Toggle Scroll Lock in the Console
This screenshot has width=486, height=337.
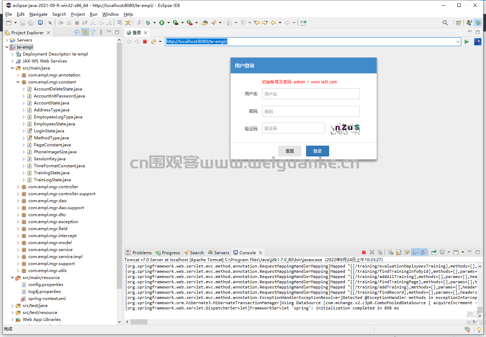pyautogui.click(x=399, y=252)
